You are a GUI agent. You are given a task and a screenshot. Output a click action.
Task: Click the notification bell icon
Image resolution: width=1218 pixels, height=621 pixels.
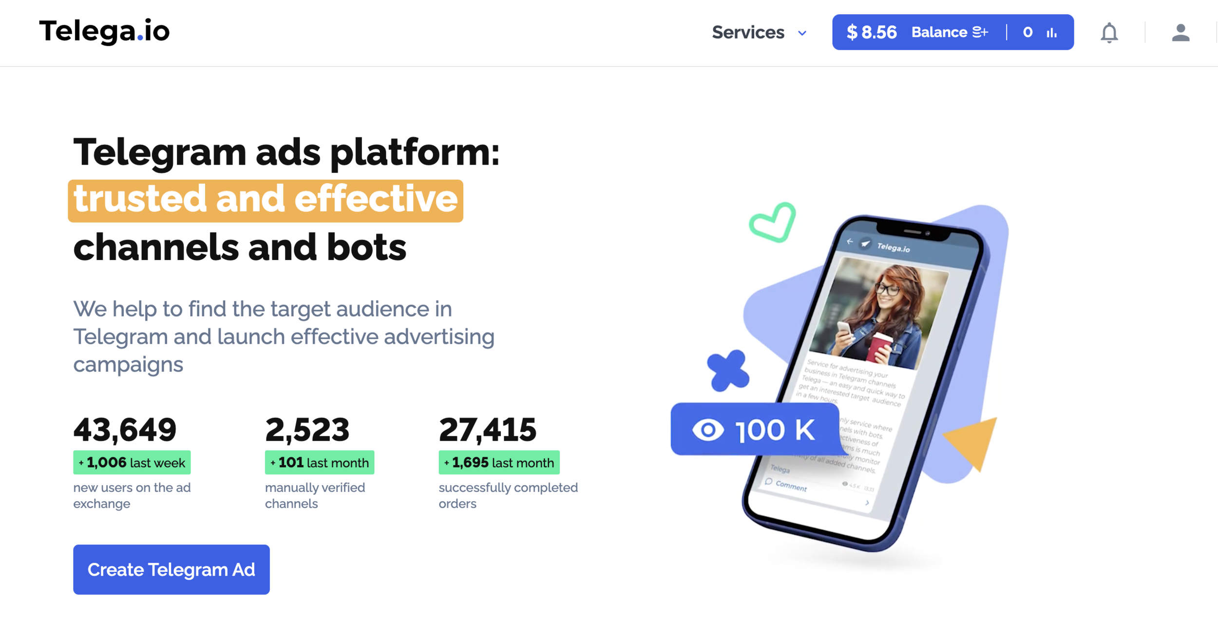point(1110,33)
